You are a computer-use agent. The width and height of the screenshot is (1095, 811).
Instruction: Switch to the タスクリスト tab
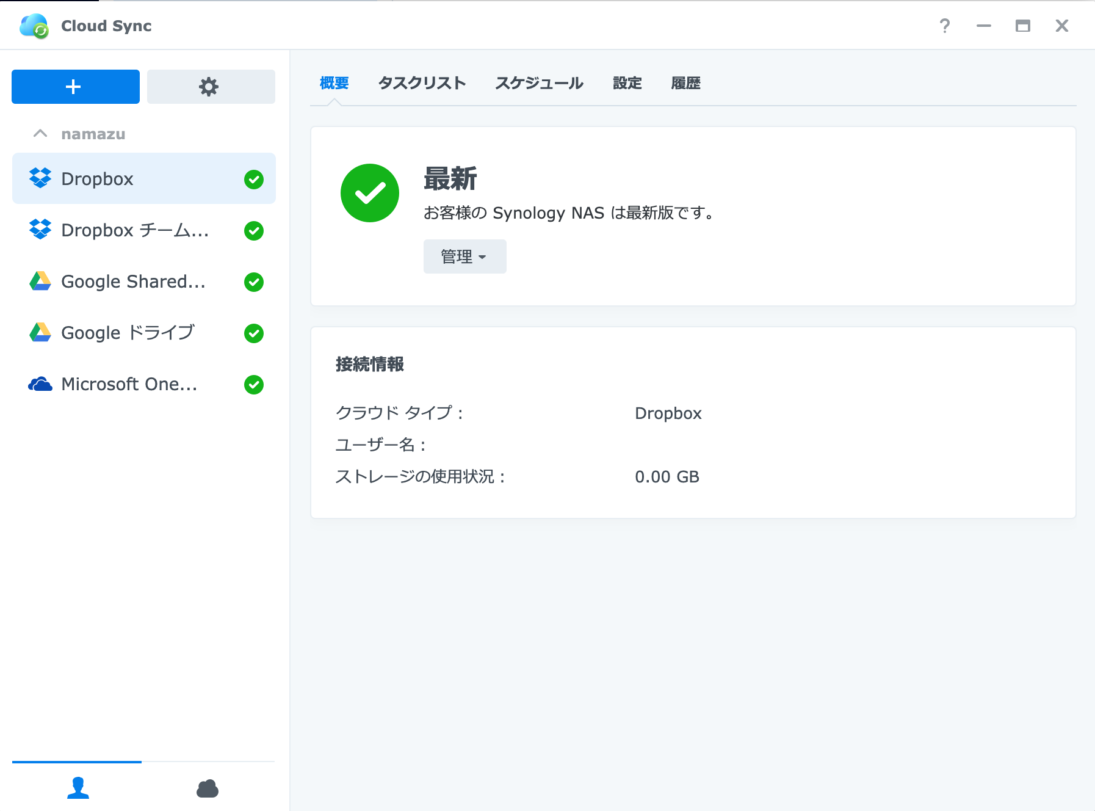coord(422,83)
